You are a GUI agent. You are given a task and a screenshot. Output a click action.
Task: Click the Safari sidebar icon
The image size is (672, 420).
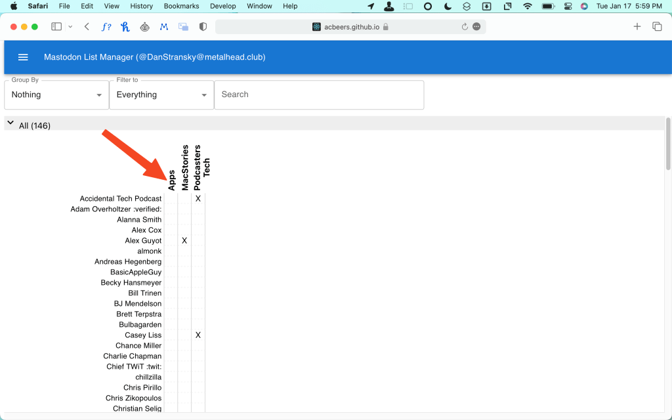coord(56,26)
